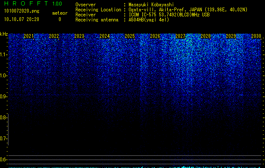Click the 2023 time marker

(x=79, y=36)
